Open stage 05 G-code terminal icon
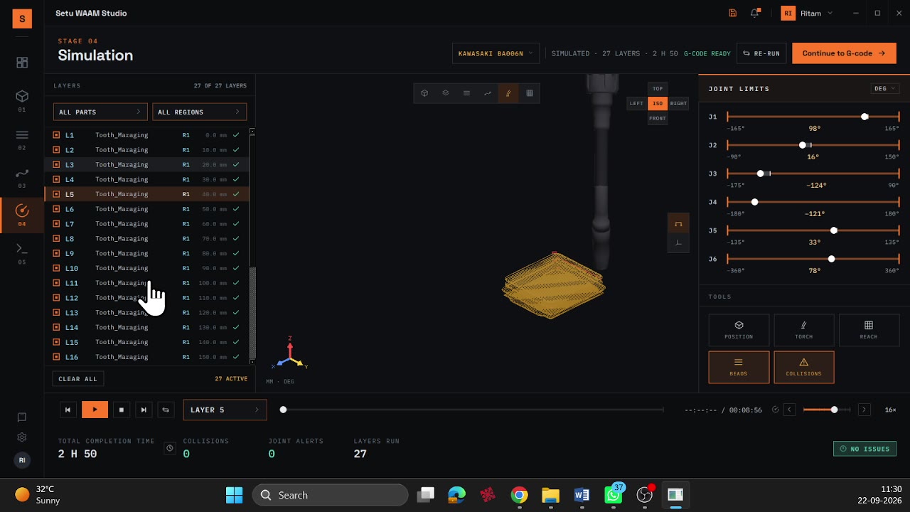 22,249
